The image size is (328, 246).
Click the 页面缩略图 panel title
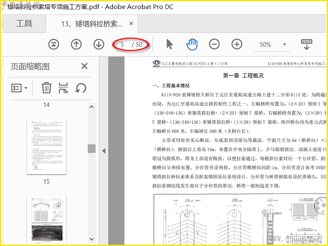coord(30,66)
